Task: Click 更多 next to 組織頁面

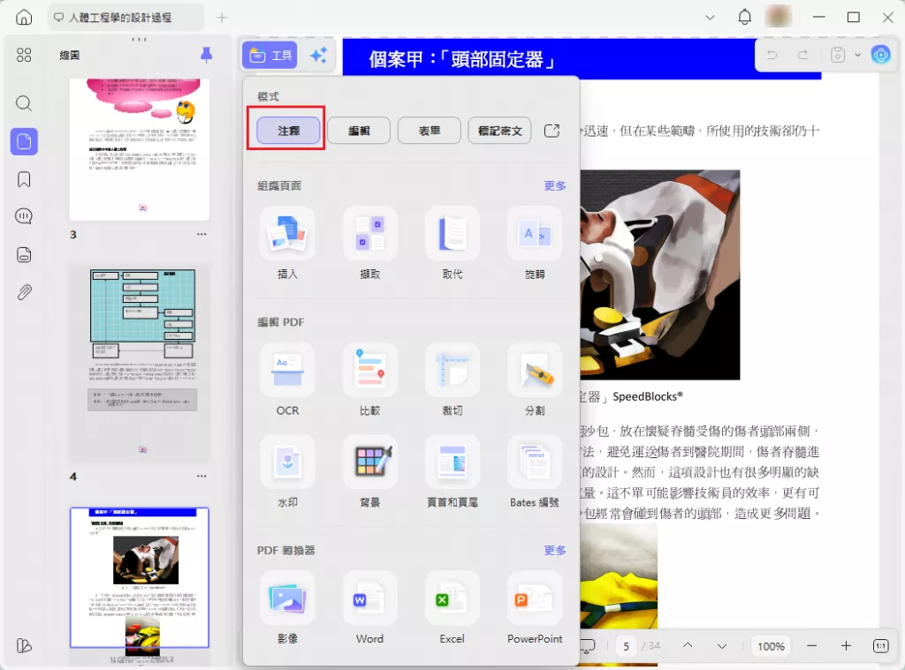Action: click(x=554, y=185)
